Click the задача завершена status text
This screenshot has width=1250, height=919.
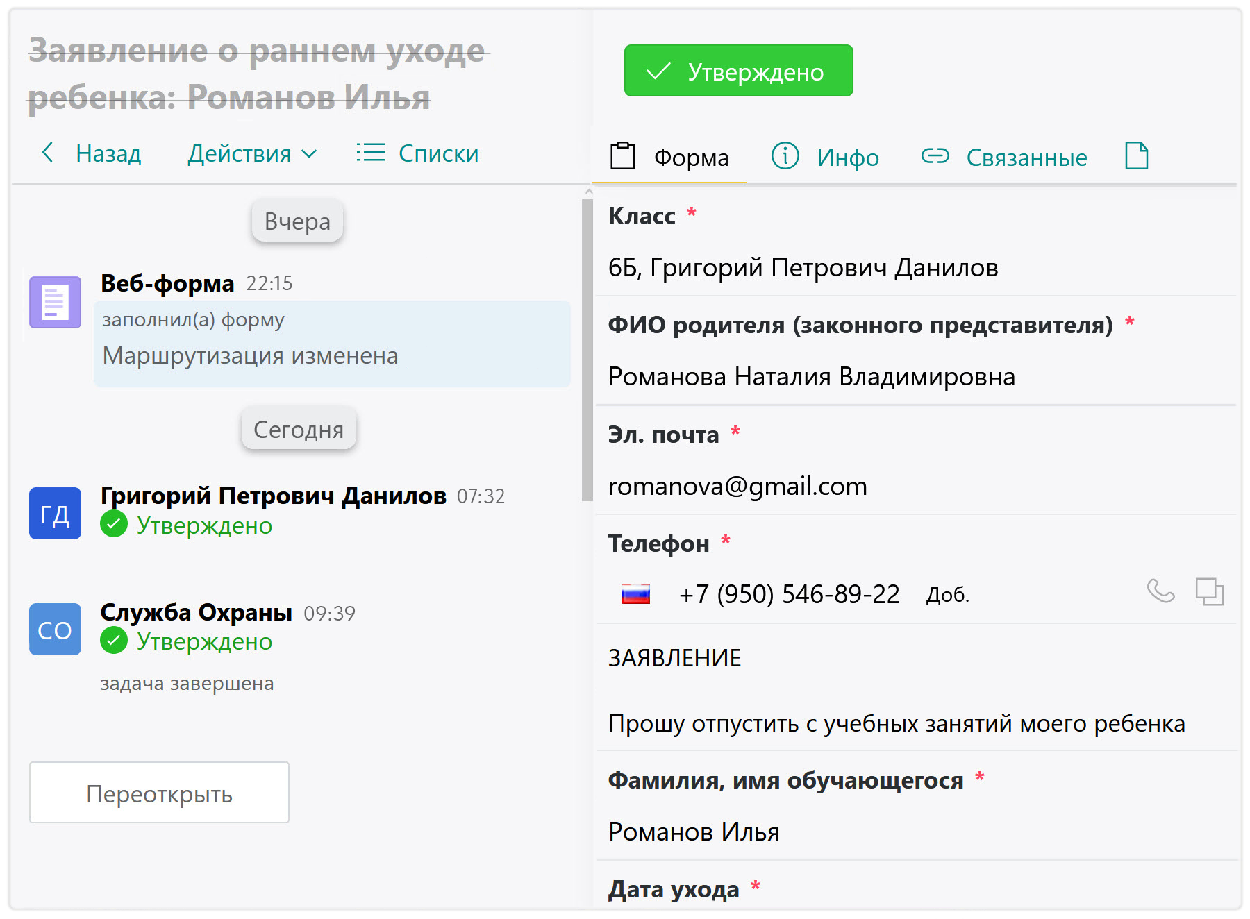tap(187, 683)
